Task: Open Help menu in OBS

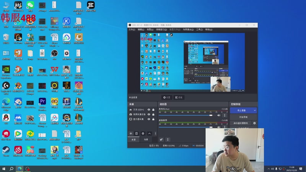Action: coord(208,29)
